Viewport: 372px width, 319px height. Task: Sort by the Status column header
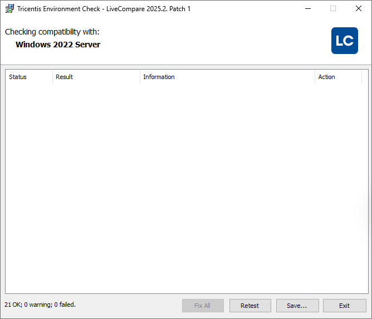pyautogui.click(x=29, y=77)
